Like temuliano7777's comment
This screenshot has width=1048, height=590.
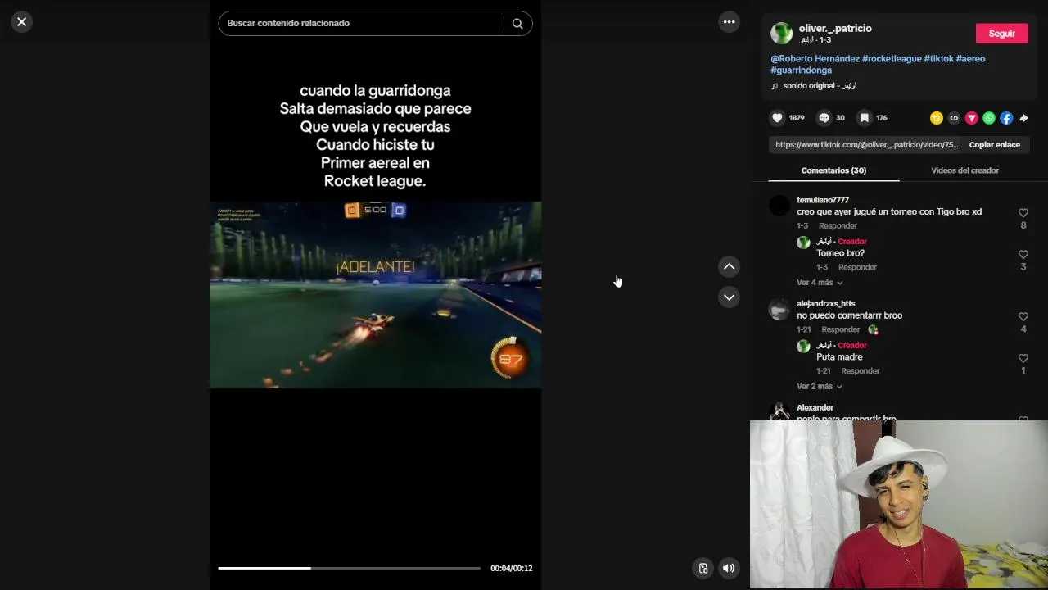click(x=1023, y=213)
